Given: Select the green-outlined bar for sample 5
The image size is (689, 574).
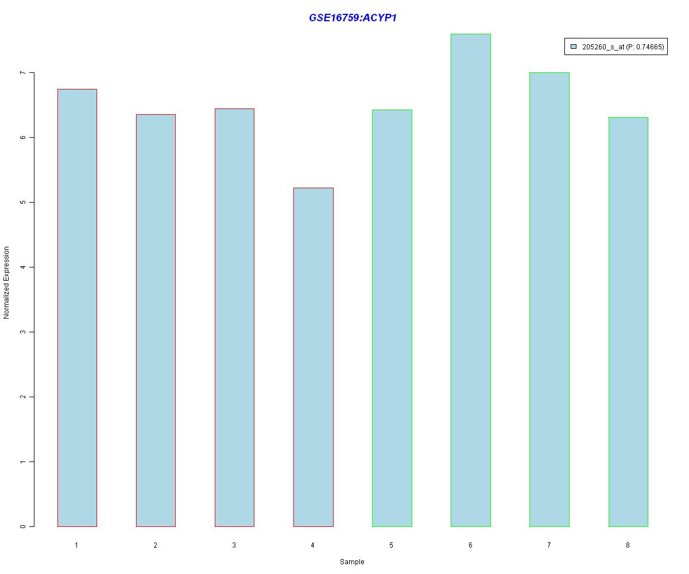Looking at the screenshot, I should [392, 318].
